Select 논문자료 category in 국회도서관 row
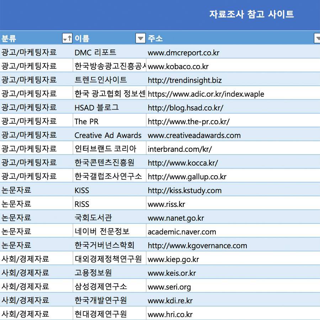The width and height of the screenshot is (320, 320). (x=36, y=217)
